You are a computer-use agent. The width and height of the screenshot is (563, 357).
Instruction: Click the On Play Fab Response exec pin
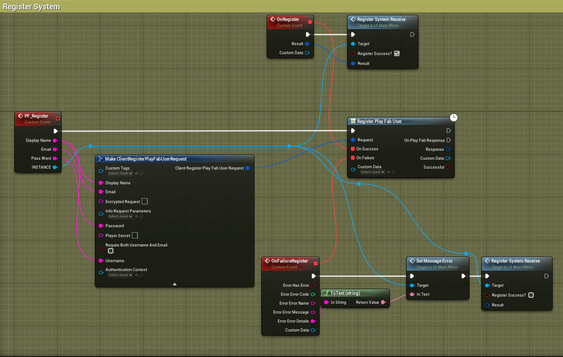click(x=449, y=140)
